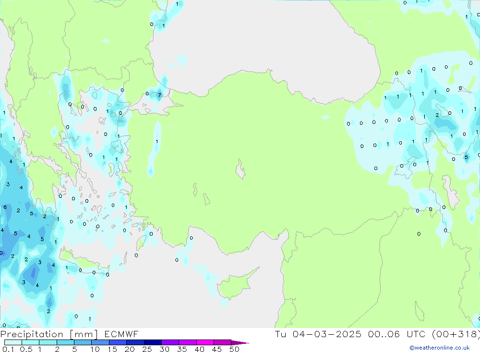Click the 0.5–1 mm legend color box
The image size is (480, 352).
click(x=31, y=342)
